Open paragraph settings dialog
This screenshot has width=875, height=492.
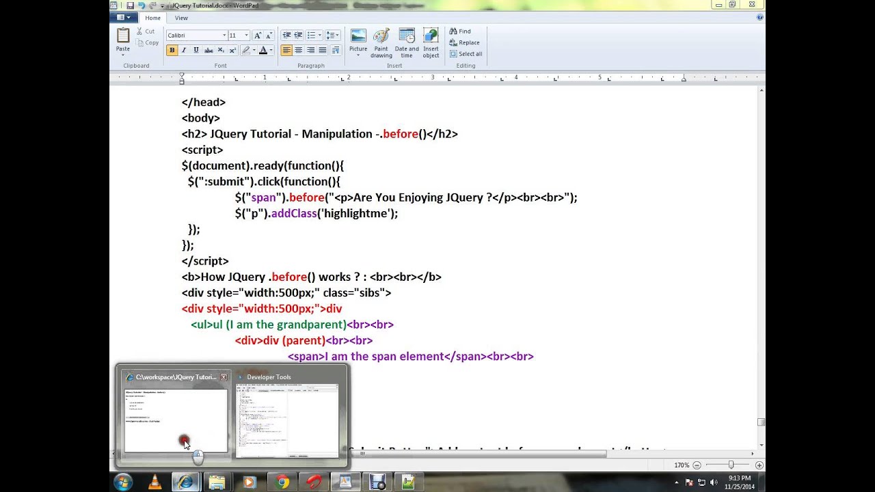tap(336, 50)
